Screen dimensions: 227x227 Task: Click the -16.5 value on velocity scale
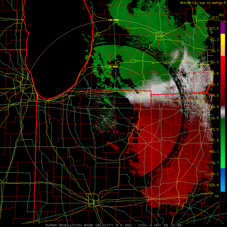[x=214, y=118]
